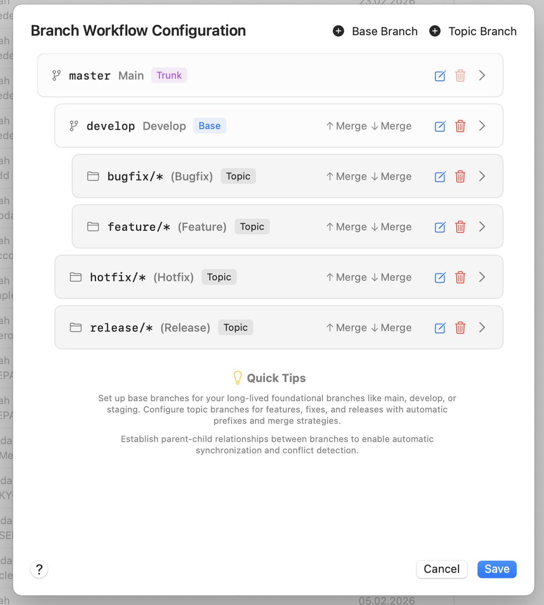Delete the bugfix/* topic branch
Image resolution: width=544 pixels, height=605 pixels.
point(460,176)
